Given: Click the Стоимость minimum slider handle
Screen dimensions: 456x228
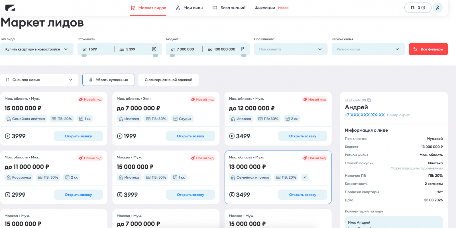Looking at the screenshot, I should pos(84,56).
